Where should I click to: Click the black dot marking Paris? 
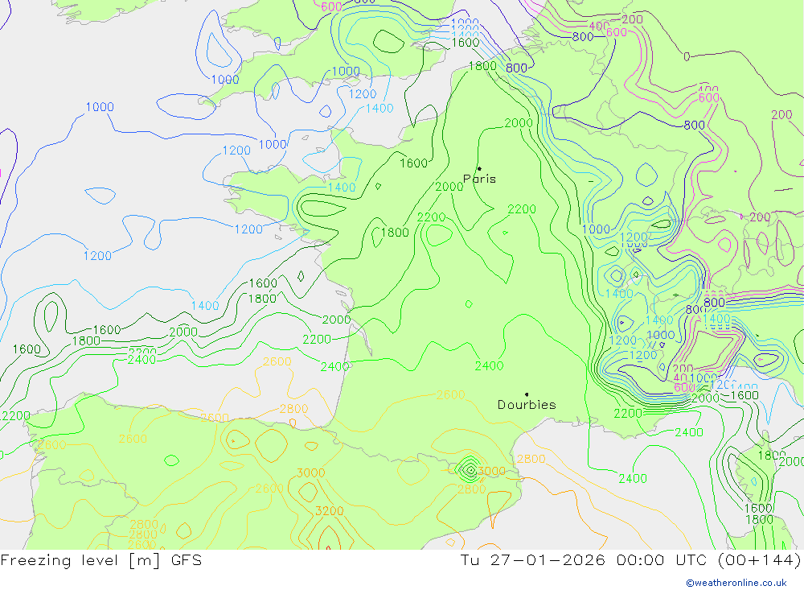pos(479,168)
